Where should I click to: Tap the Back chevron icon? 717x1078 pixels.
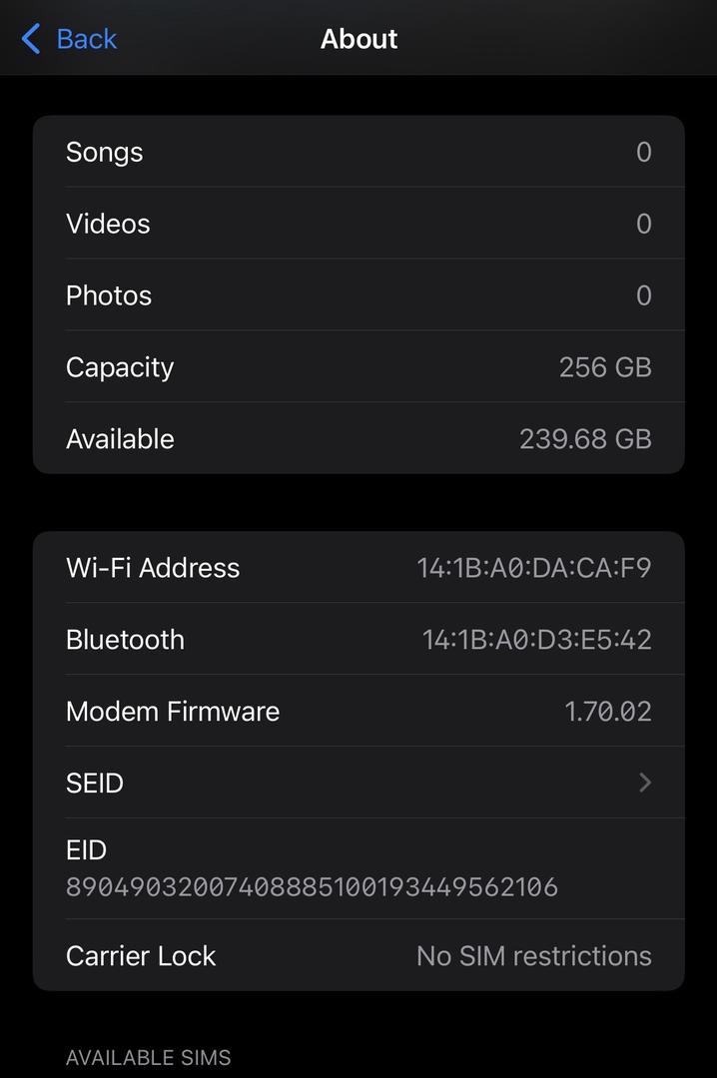[x=31, y=40]
